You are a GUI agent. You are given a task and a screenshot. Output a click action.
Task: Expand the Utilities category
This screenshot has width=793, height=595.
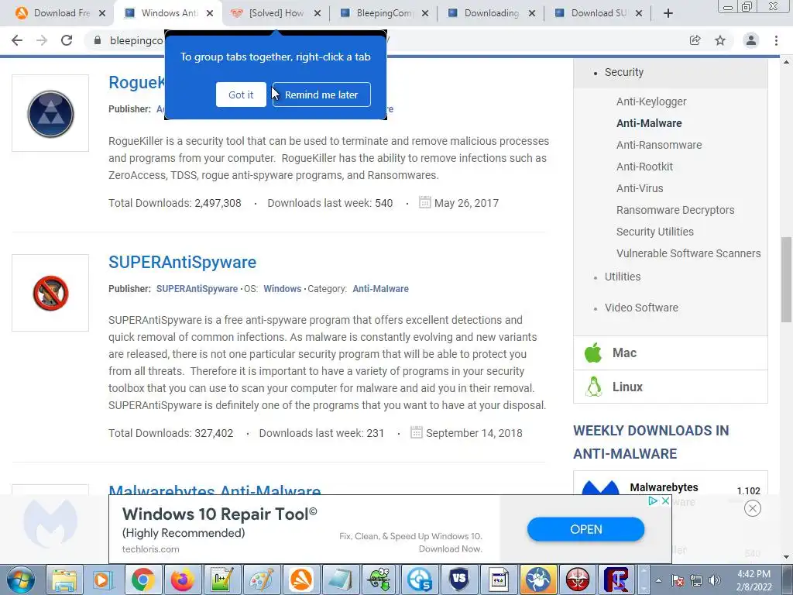click(x=623, y=277)
